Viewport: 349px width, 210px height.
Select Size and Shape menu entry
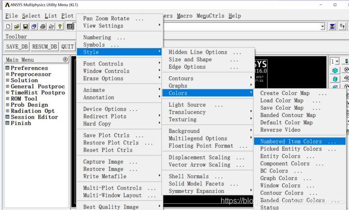(x=207, y=59)
